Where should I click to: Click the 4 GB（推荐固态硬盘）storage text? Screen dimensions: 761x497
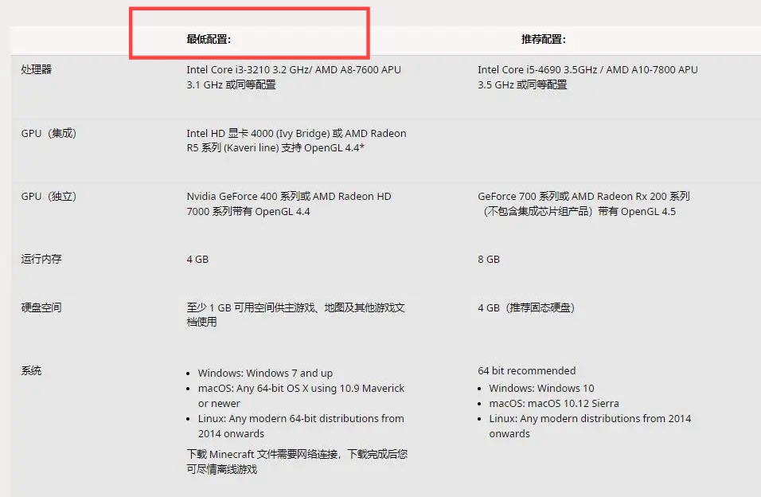(527, 307)
